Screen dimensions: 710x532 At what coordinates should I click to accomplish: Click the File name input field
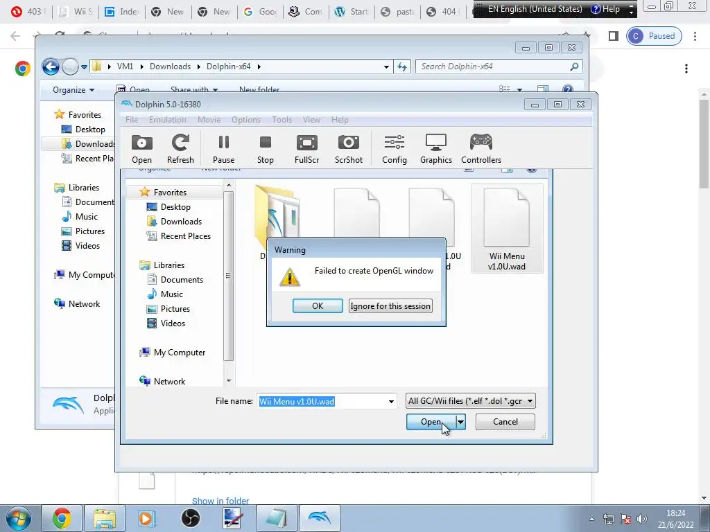[x=322, y=401]
